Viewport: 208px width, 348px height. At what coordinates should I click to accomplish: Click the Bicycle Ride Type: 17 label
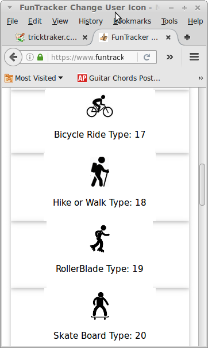[x=100, y=134]
